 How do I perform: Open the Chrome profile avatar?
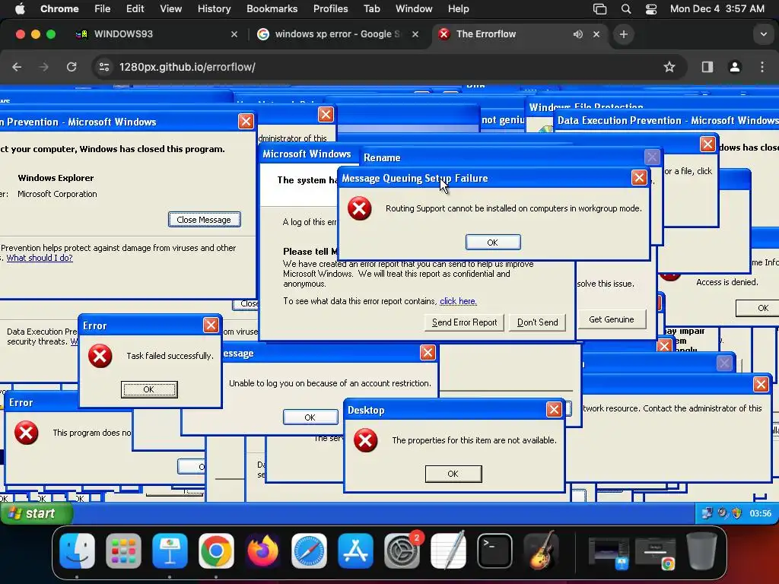(x=735, y=67)
